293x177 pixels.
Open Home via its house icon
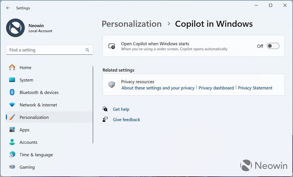[x=12, y=68]
